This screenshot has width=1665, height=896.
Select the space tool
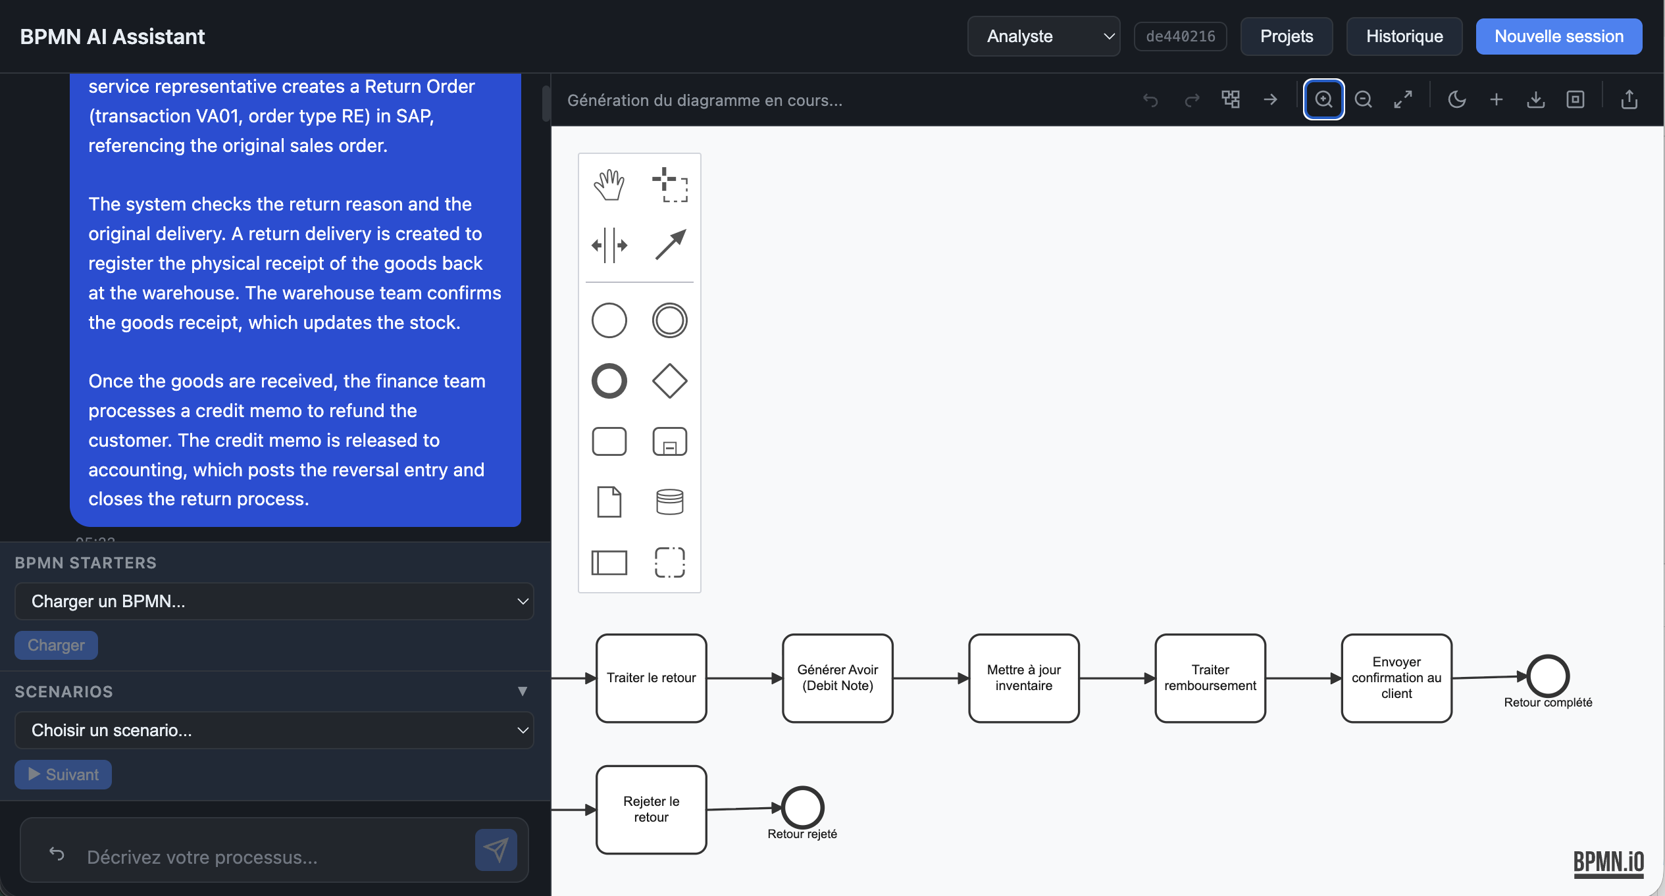[609, 245]
